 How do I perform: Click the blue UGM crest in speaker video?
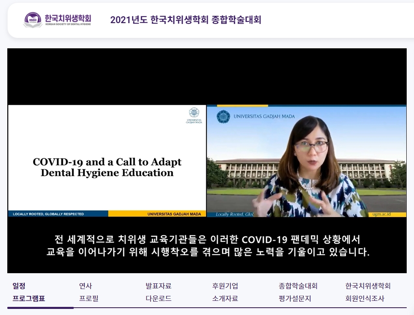pyautogui.click(x=223, y=117)
